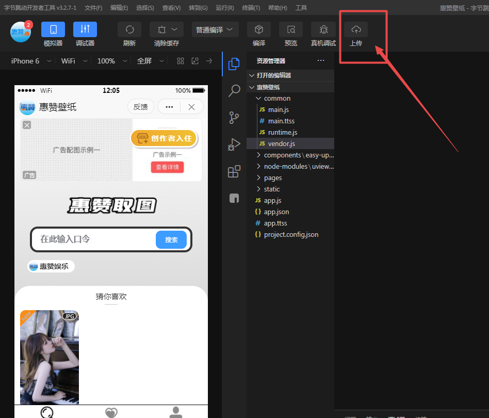This screenshot has height=418, width=489.
Task: Open app.ttss in the file tree
Action: [290, 223]
